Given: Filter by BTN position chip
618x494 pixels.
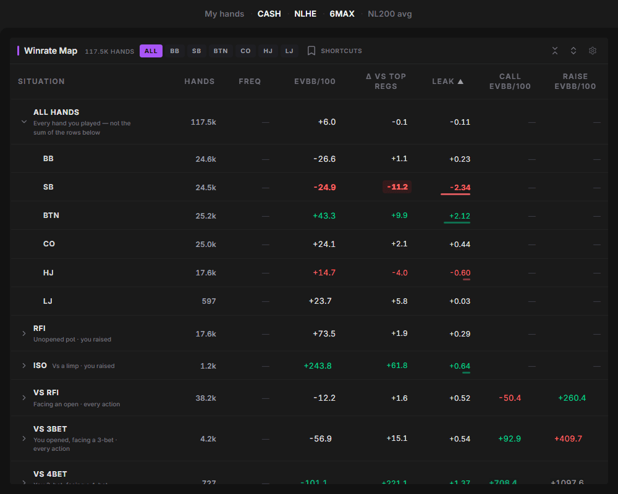Looking at the screenshot, I should tap(221, 51).
